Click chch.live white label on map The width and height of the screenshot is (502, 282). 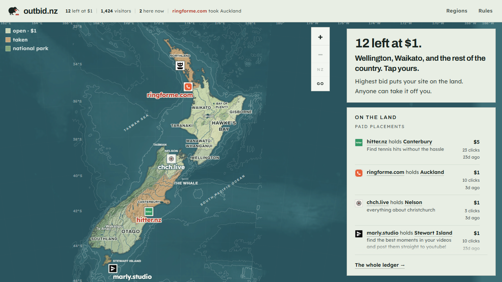pyautogui.click(x=171, y=167)
